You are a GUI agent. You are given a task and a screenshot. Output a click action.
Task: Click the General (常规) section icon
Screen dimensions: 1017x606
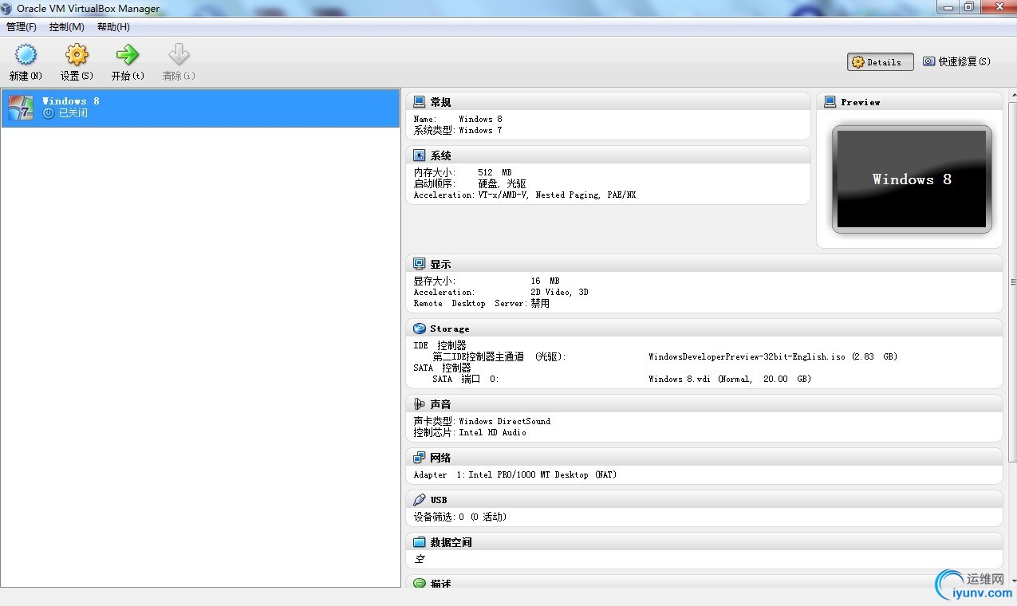[419, 102]
